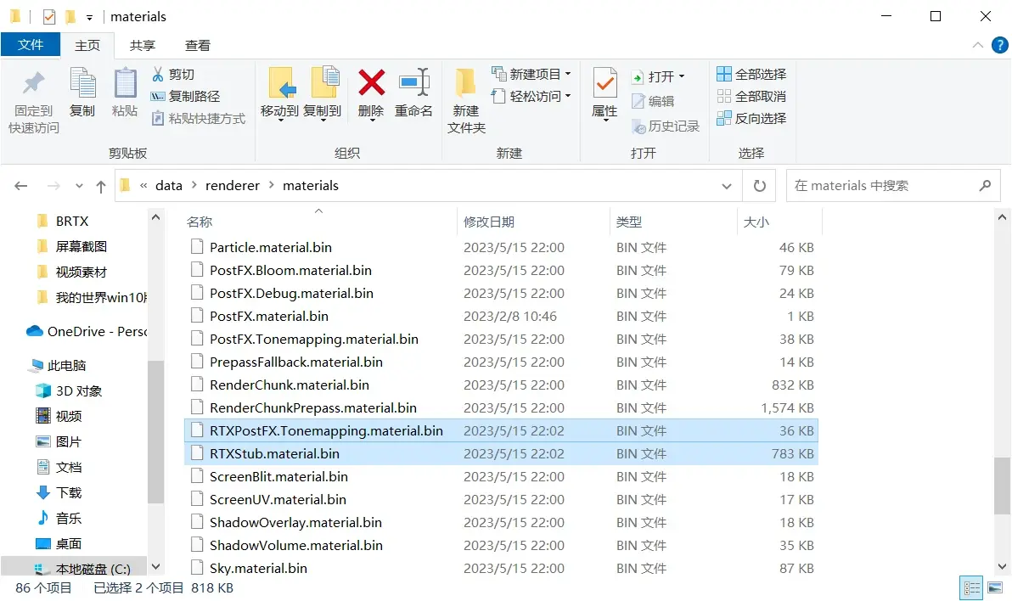Screen dimensions: 1012x601
Task: Click the quick access Properties checkmark icon
Action: (49, 17)
